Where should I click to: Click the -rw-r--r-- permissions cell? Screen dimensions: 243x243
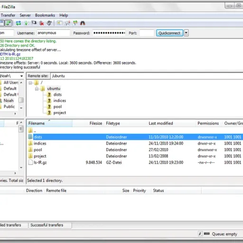(x=206, y=162)
